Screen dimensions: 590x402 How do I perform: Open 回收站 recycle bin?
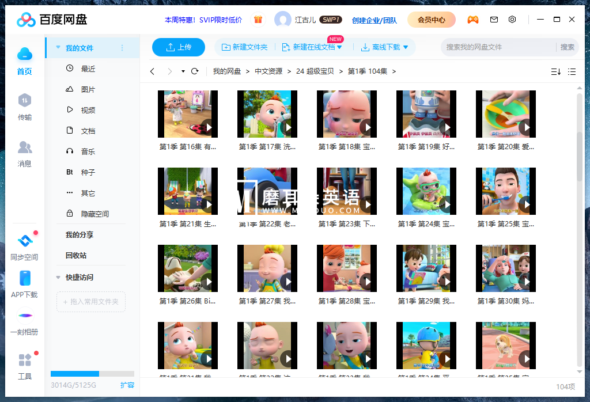coord(76,255)
